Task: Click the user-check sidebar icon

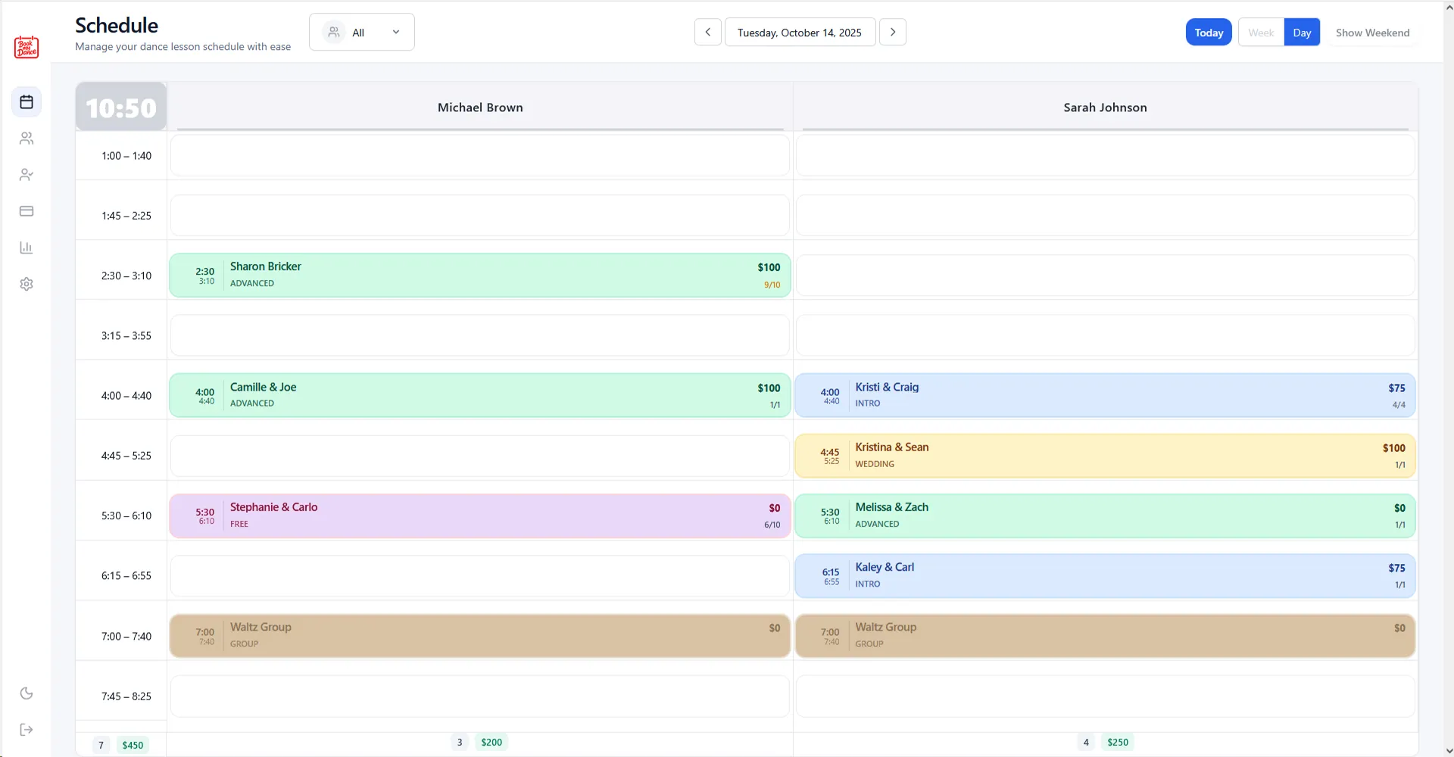Action: 27,175
